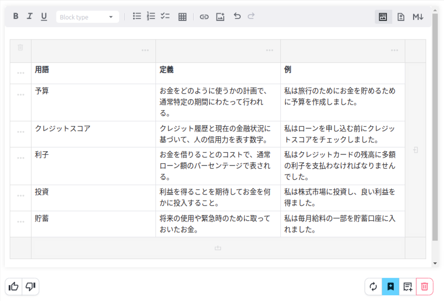The height and width of the screenshot is (301, 444).
Task: Toggle bold formatting
Action: pos(16,16)
